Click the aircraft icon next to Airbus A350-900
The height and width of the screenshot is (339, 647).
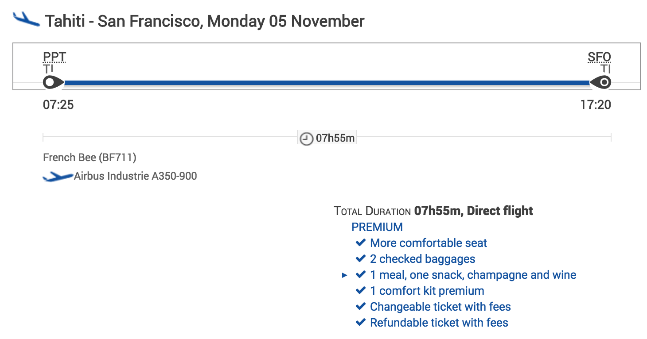pyautogui.click(x=58, y=177)
